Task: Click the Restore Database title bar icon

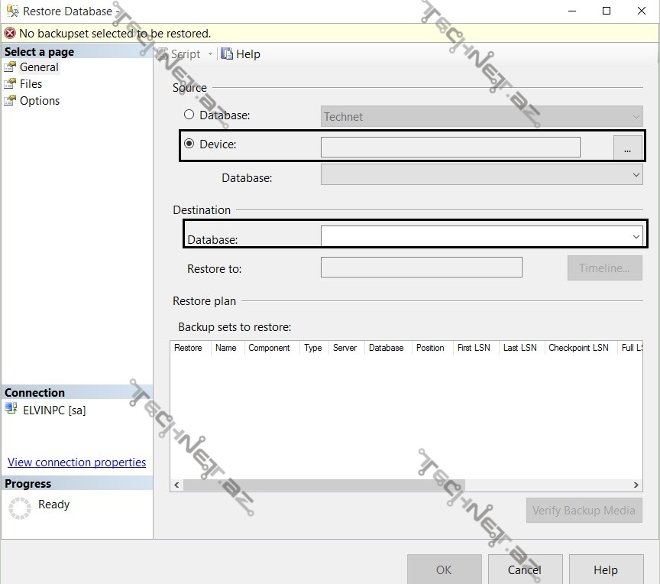Action: 11,11
